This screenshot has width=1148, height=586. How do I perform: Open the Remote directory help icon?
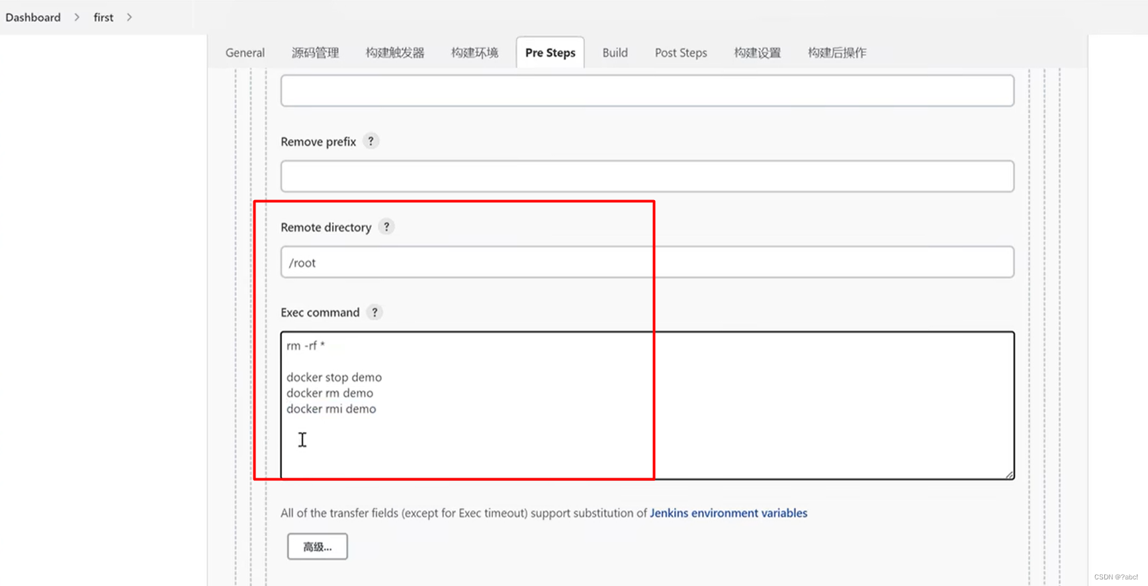(386, 227)
